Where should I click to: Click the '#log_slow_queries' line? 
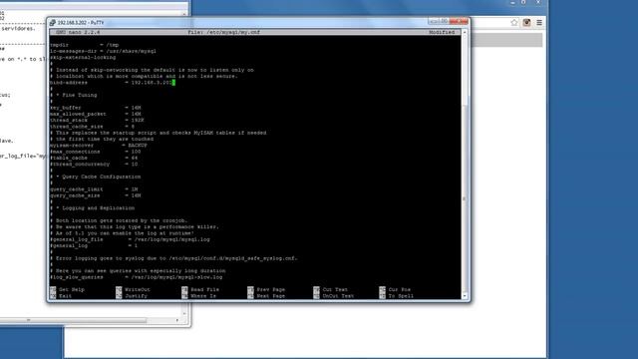pos(137,277)
